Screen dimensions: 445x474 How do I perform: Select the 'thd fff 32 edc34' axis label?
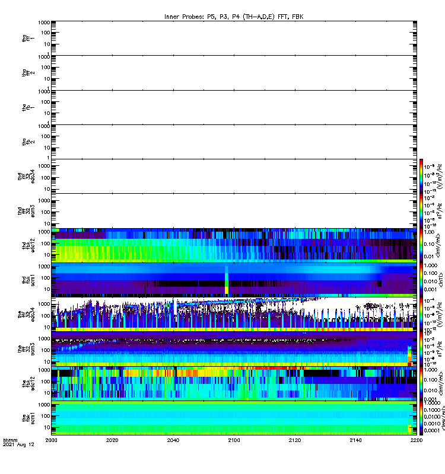tap(26, 176)
